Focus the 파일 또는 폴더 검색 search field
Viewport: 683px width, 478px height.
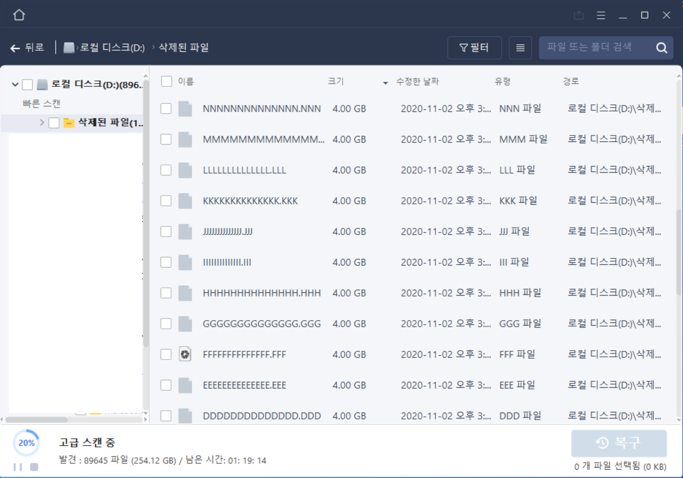(596, 48)
